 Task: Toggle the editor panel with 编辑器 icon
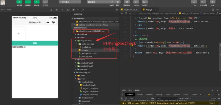(28, 2)
